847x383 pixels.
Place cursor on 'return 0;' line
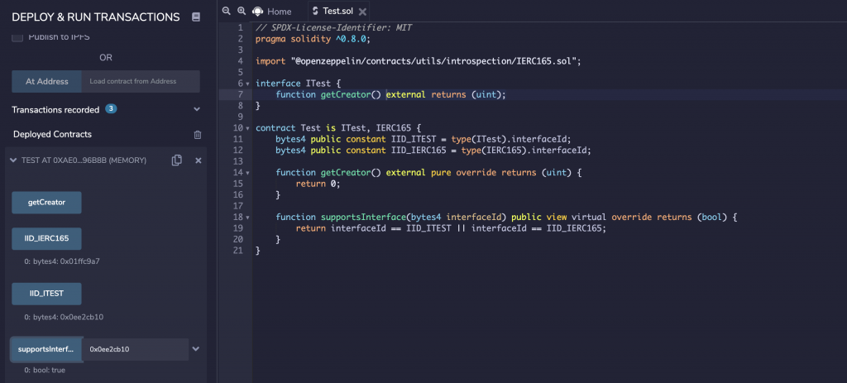click(x=318, y=184)
